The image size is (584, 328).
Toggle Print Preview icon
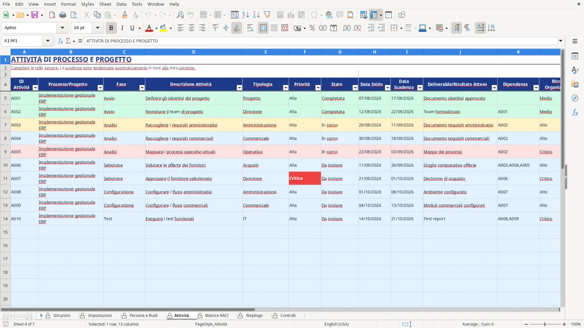point(73,15)
